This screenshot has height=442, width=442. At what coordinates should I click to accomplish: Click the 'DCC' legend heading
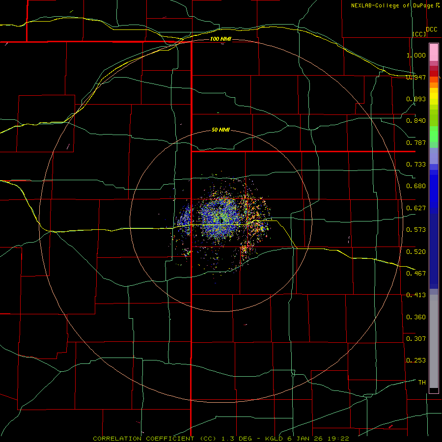coord(431,29)
